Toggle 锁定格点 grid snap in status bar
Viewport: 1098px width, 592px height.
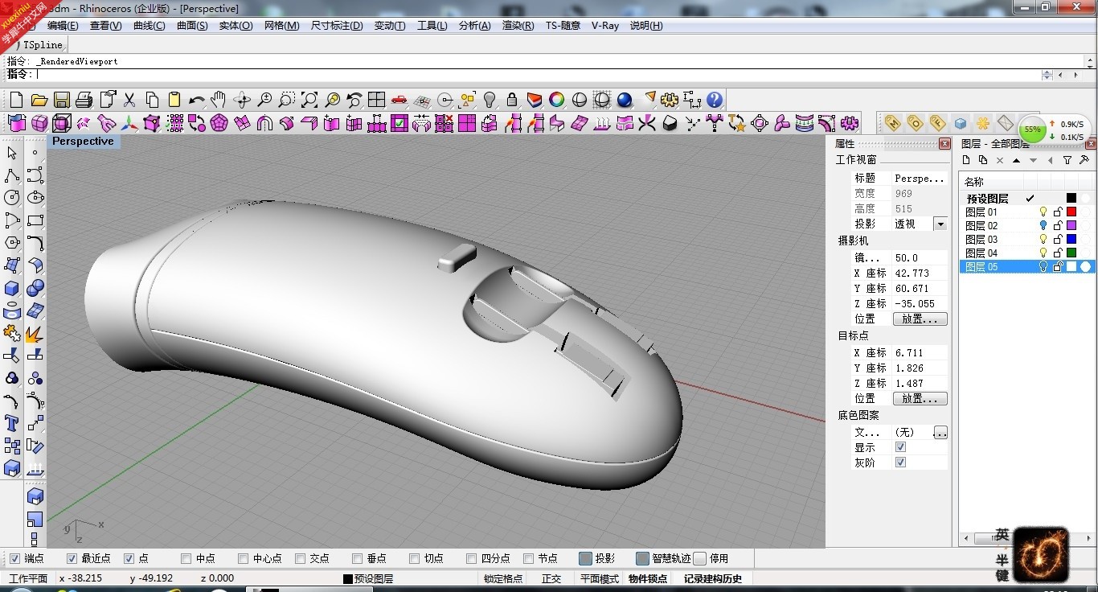tap(503, 578)
